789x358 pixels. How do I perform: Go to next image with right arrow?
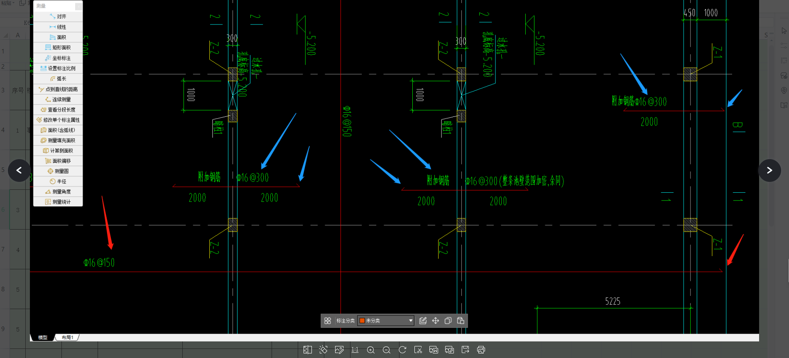(x=769, y=170)
